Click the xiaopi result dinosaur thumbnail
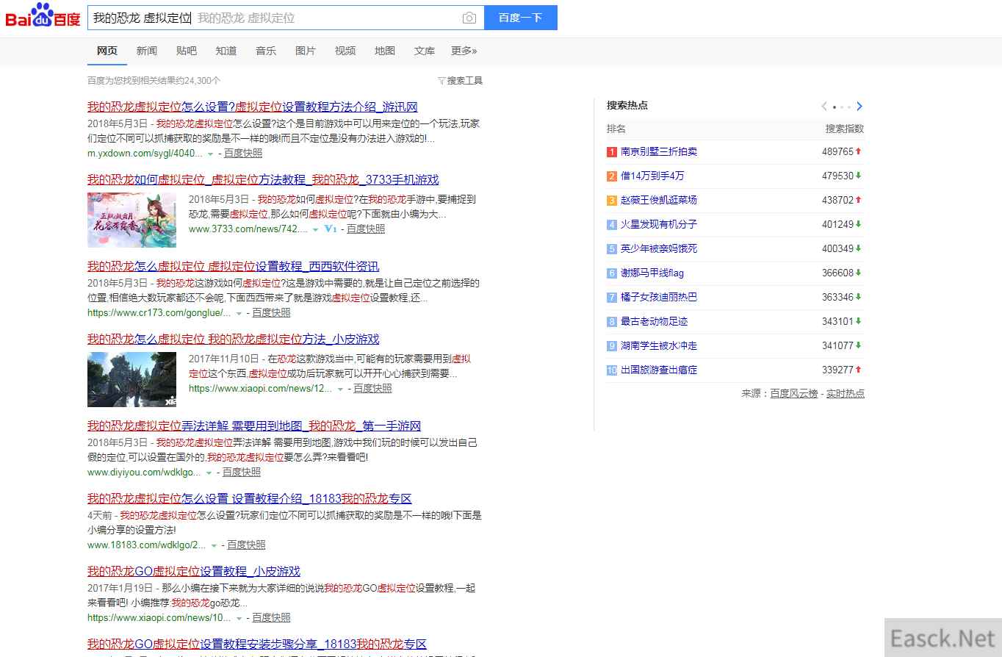This screenshot has width=1002, height=657. tap(131, 379)
